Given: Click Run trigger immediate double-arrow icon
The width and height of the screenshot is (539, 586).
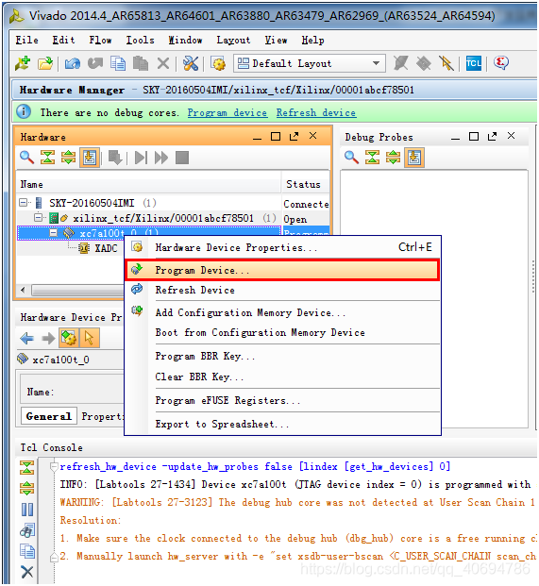Looking at the screenshot, I should pyautogui.click(x=161, y=158).
